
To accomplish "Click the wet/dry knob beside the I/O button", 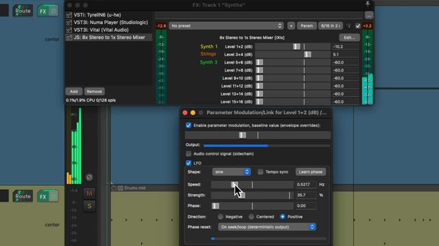I will (x=348, y=26).
